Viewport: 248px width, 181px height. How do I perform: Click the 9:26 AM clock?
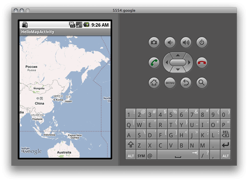[x=100, y=25]
